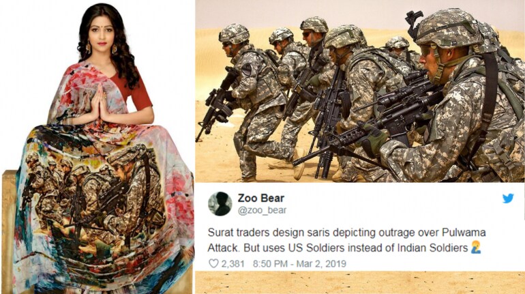
Task: Open the 8:50 PM - Mar 2, 2019 timestamp
Action: point(299,264)
